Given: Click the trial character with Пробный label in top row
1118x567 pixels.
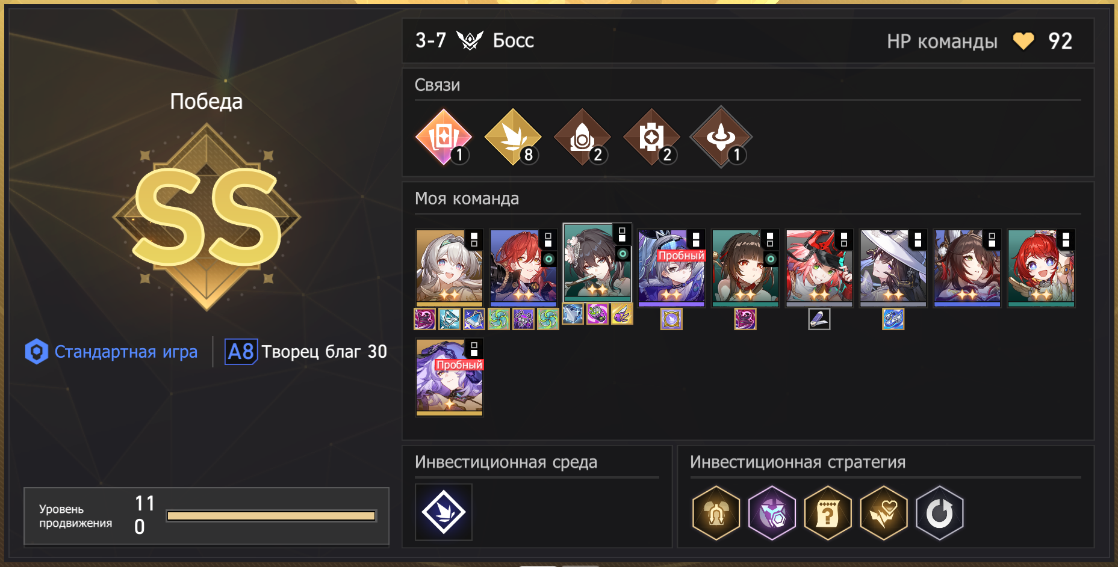Looking at the screenshot, I should (671, 268).
